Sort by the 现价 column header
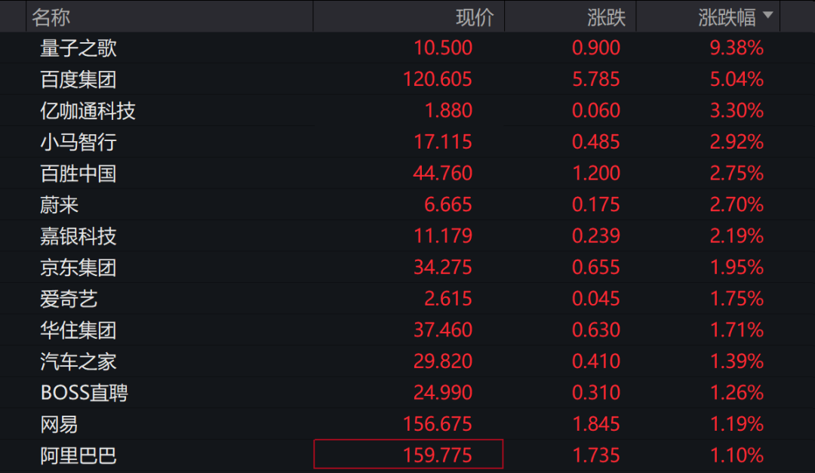815x473 pixels. coord(475,17)
